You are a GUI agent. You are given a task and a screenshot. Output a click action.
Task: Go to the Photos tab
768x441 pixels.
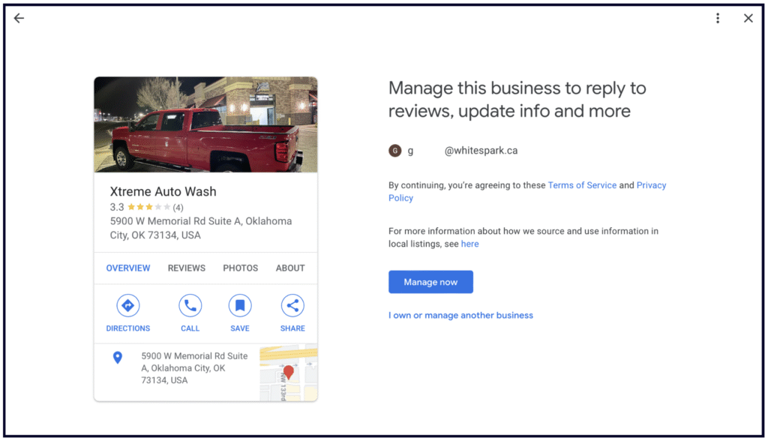pos(240,268)
